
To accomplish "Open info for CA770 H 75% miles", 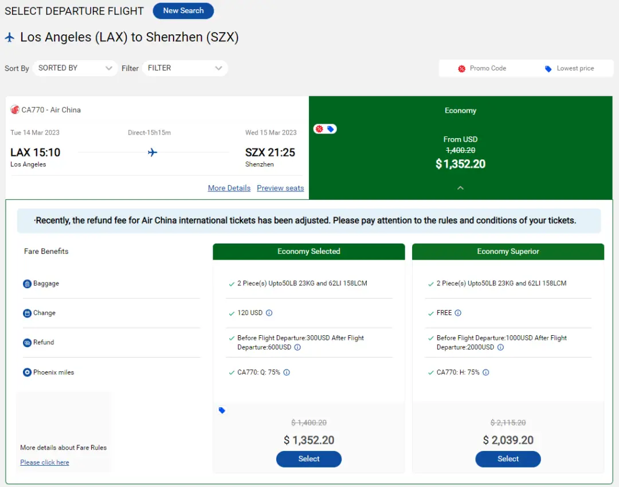I will (x=486, y=372).
